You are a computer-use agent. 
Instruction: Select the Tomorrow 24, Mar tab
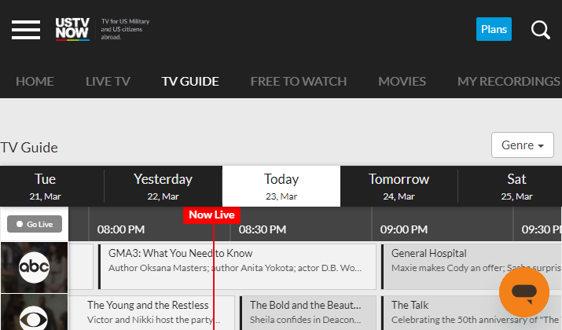point(399,186)
